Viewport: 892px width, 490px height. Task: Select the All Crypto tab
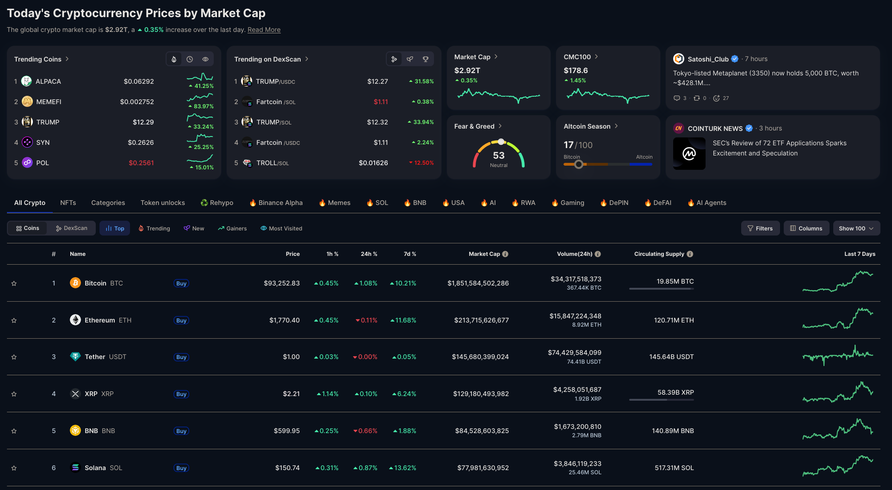click(30, 203)
